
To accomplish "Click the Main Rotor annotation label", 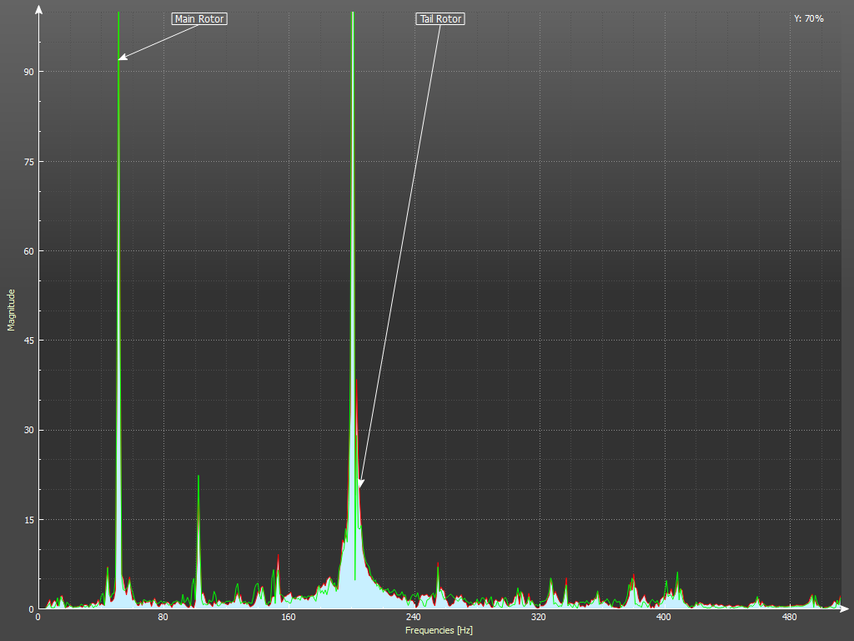I will click(x=199, y=18).
